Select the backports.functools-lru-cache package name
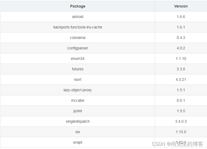Viewport: 207px width, 149px height. (x=78, y=27)
